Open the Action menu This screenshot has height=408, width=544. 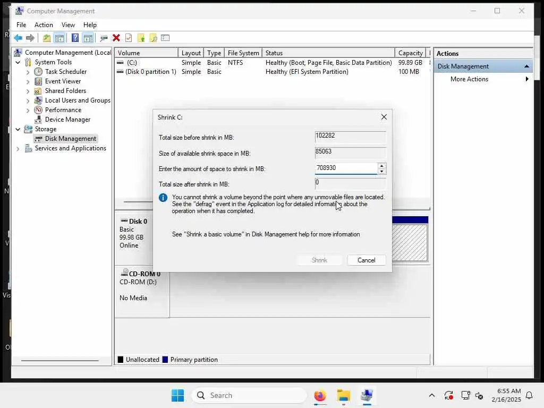[x=44, y=24]
